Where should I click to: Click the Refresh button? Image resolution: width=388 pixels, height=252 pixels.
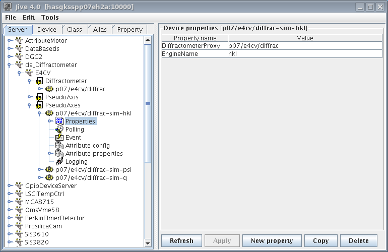click(x=181, y=240)
